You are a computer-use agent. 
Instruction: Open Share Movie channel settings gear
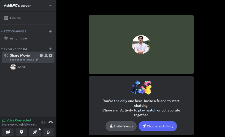tap(51, 56)
